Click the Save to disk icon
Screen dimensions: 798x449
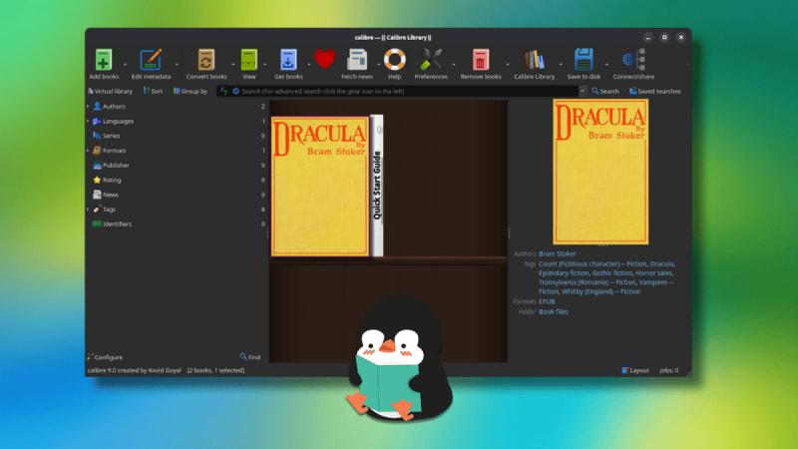click(584, 60)
